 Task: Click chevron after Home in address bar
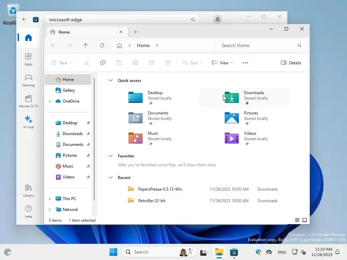tap(157, 45)
